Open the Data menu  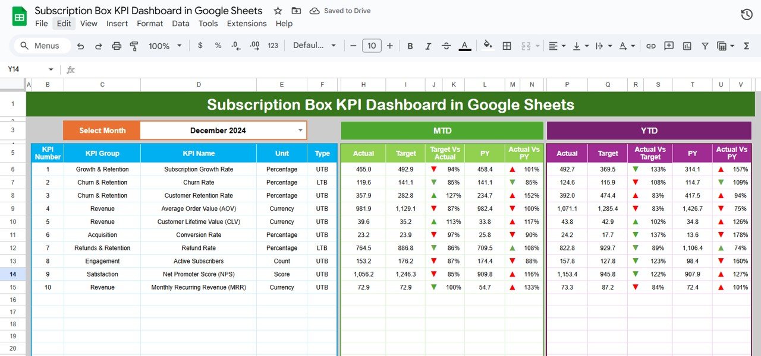coord(181,24)
